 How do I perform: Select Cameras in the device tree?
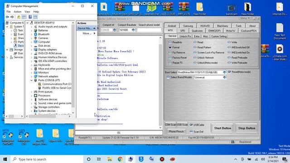point(43,38)
